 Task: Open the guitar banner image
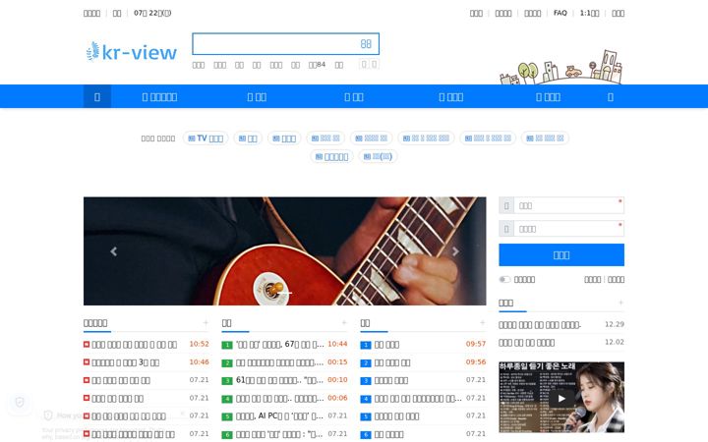click(x=284, y=251)
